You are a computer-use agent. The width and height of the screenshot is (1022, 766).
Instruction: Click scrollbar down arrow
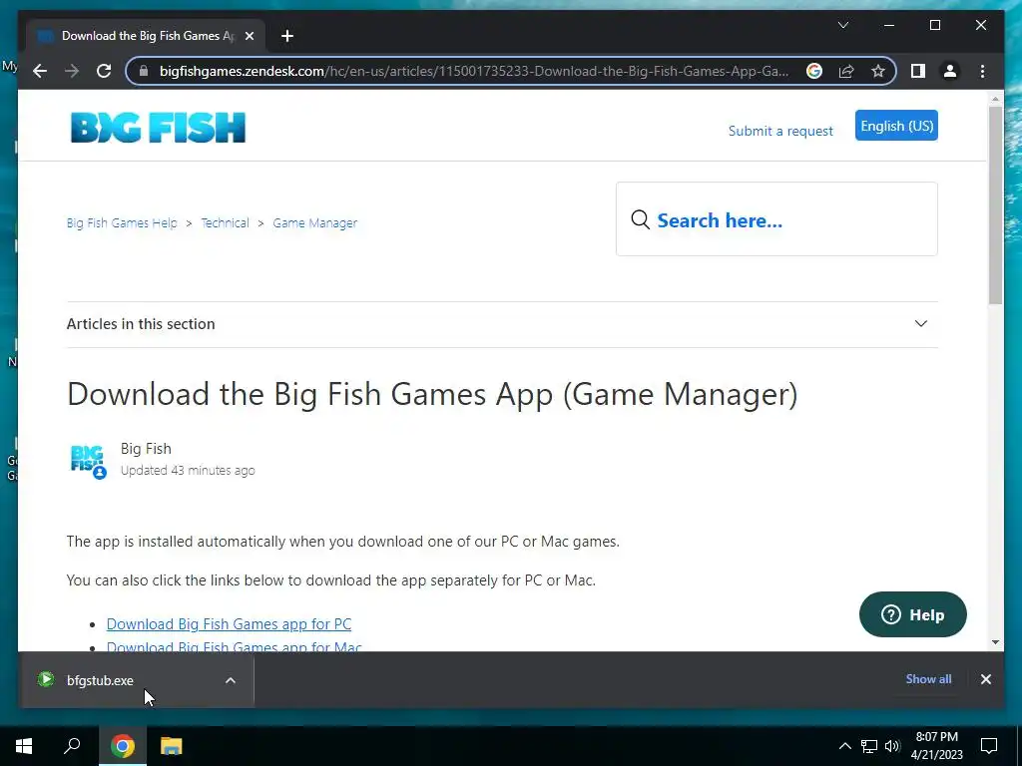click(995, 642)
